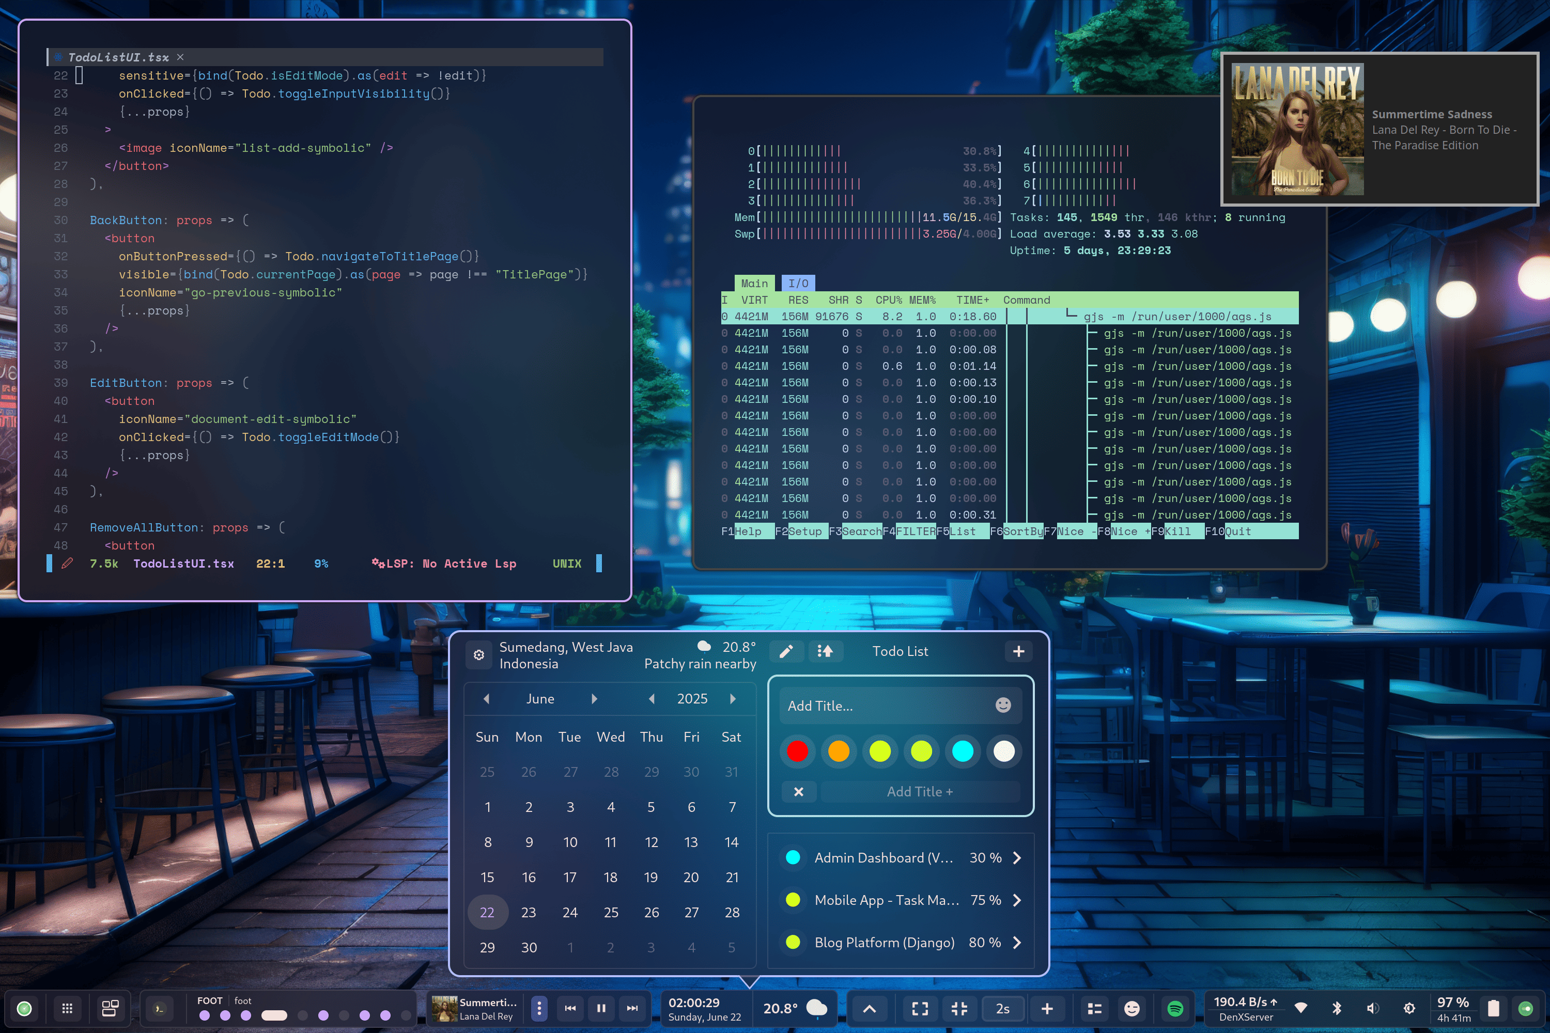Screen dimensions: 1550x1033
Task: Click the Born To Die album art notification
Action: 1297,129
